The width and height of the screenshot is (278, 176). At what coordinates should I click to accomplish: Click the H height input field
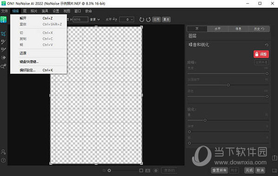point(80,20)
